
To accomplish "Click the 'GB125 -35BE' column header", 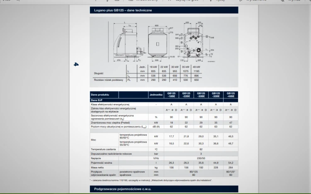I will click(x=216, y=95).
